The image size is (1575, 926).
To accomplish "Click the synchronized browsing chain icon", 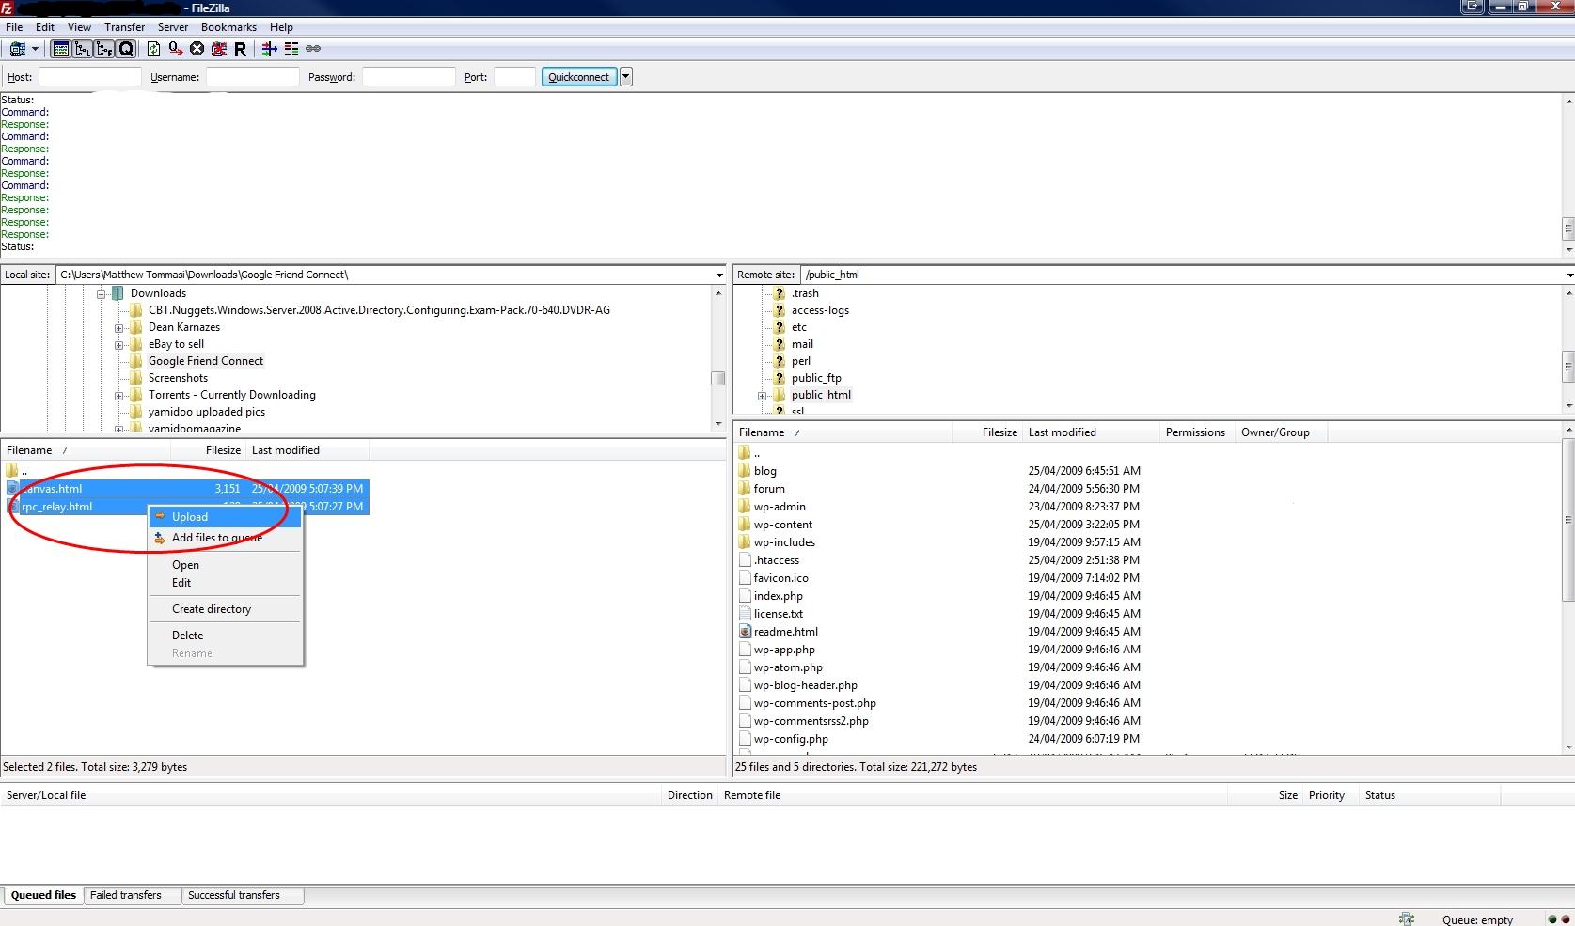I will (313, 49).
